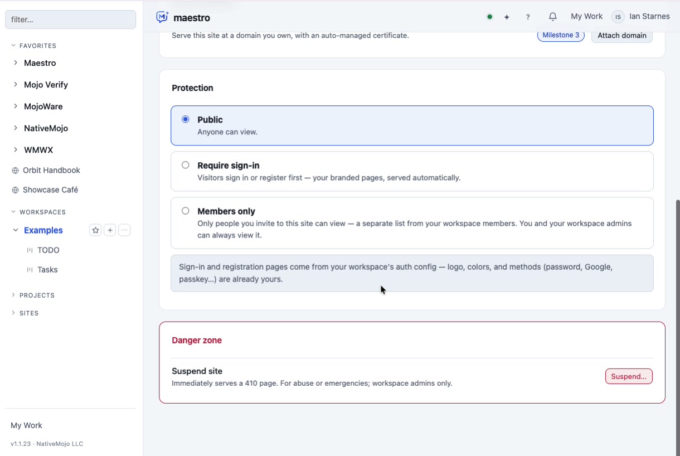
Task: Click the maestro brand name
Action: point(192,18)
